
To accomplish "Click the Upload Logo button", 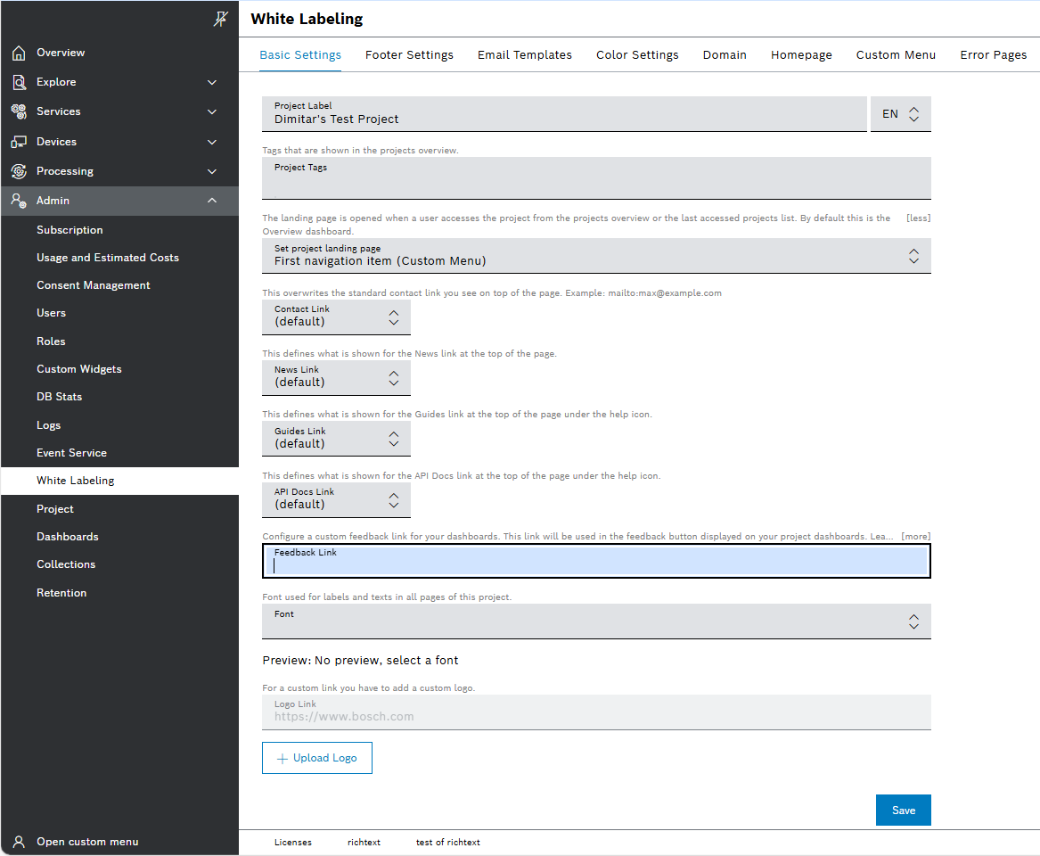I will point(316,758).
